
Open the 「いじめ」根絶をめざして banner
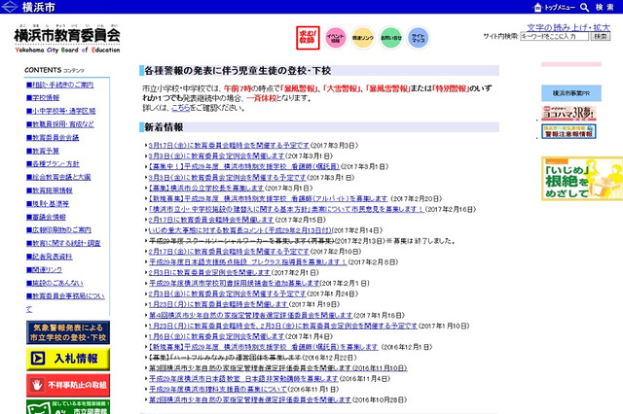[x=582, y=179]
